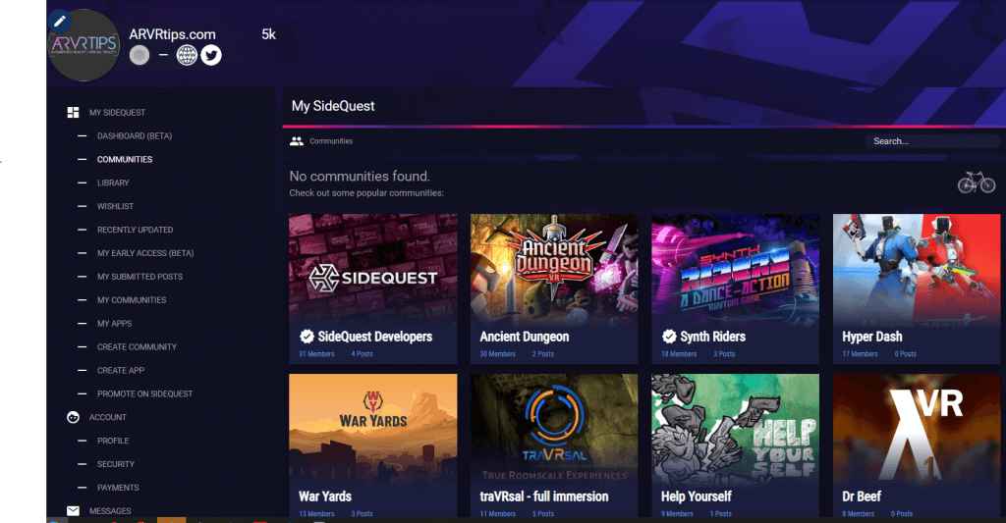Click the Search input field
The height and width of the screenshot is (523, 1006).
[x=931, y=141]
